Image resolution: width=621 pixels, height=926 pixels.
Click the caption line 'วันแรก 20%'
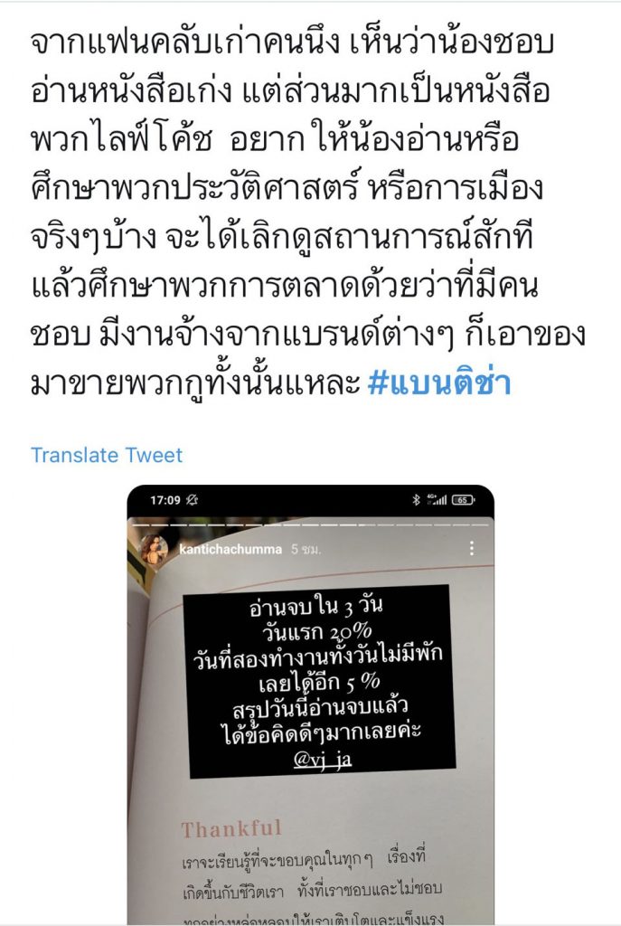(317, 631)
